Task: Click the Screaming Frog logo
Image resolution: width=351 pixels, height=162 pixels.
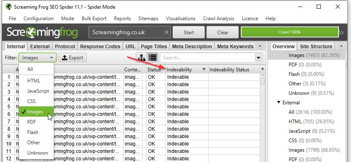Action: pos(42,33)
